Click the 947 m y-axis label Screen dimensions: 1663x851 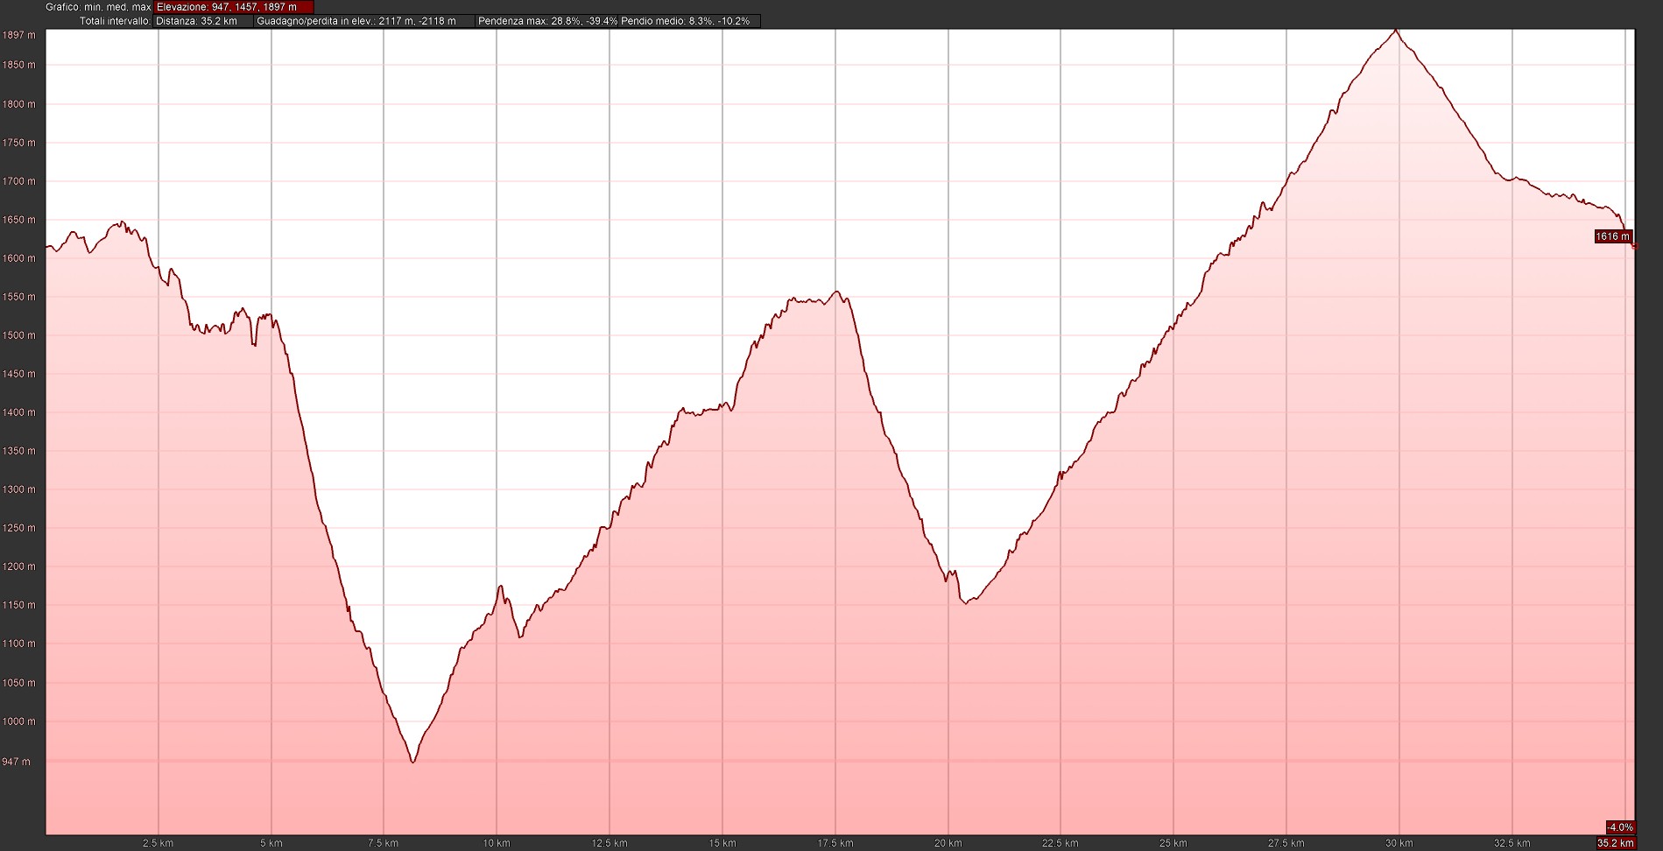click(x=16, y=762)
